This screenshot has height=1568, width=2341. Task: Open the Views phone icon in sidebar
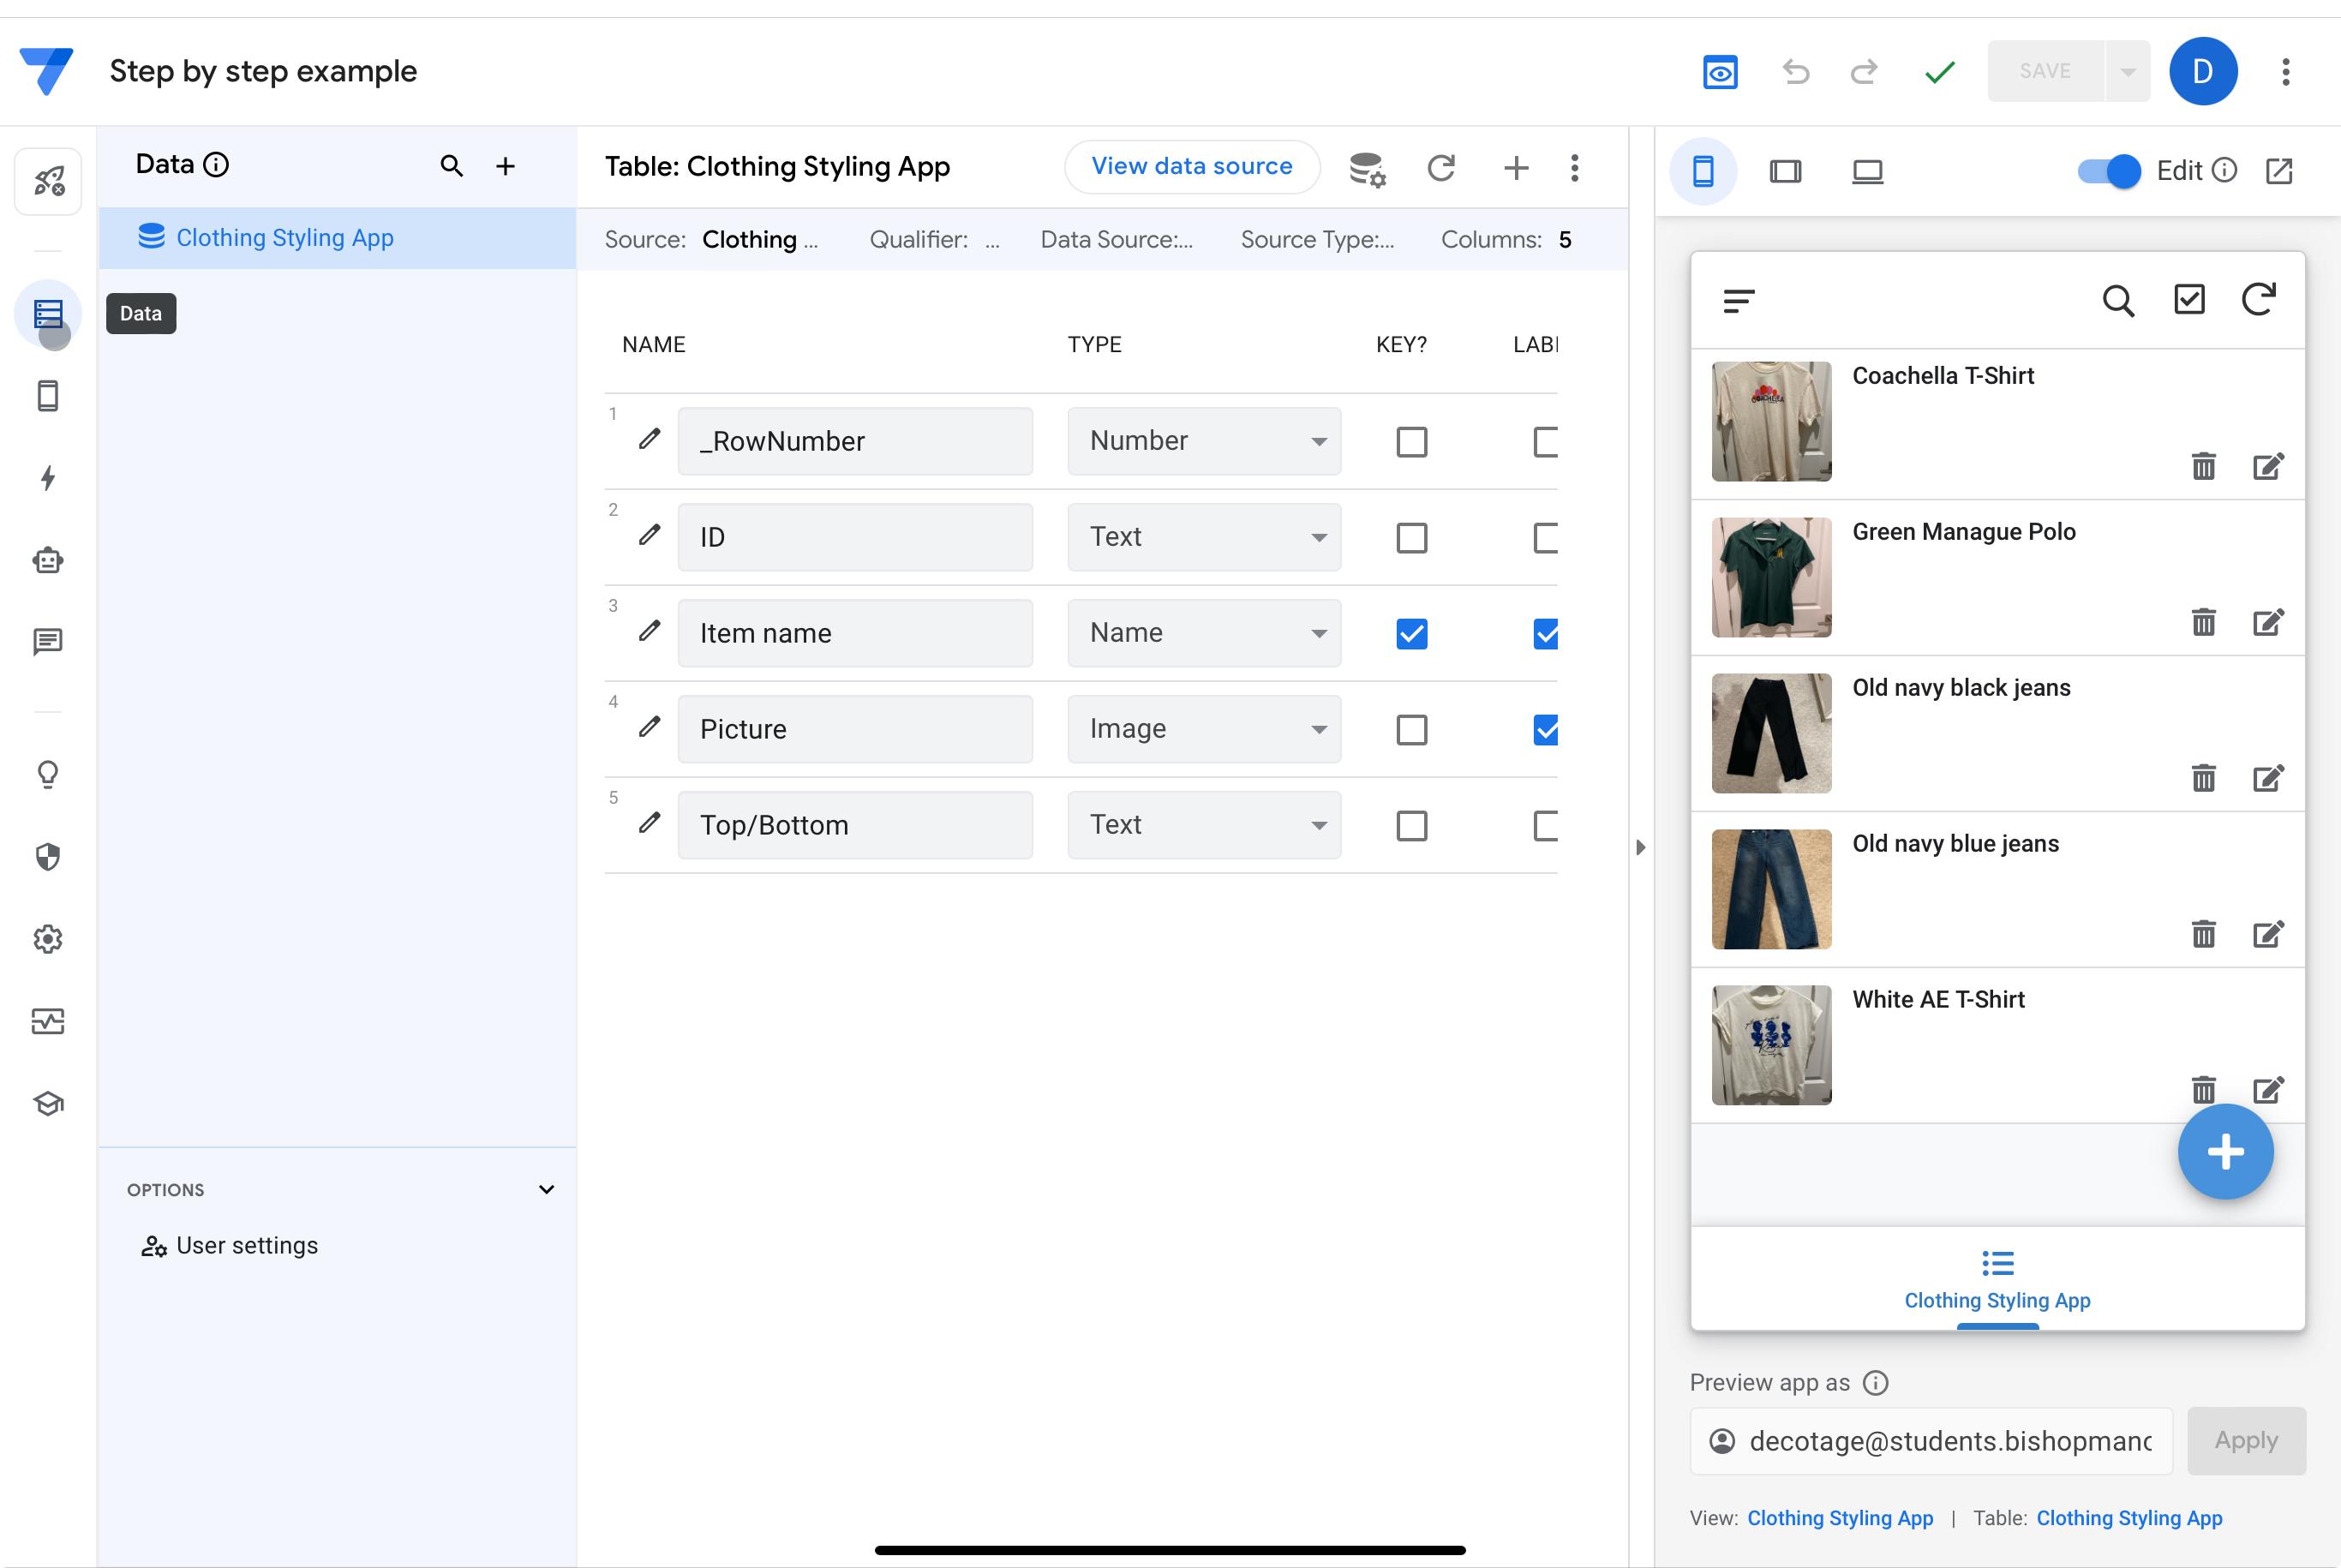[48, 396]
